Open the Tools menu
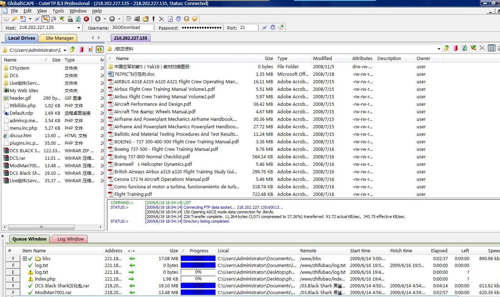500x297 pixels. click(x=58, y=11)
